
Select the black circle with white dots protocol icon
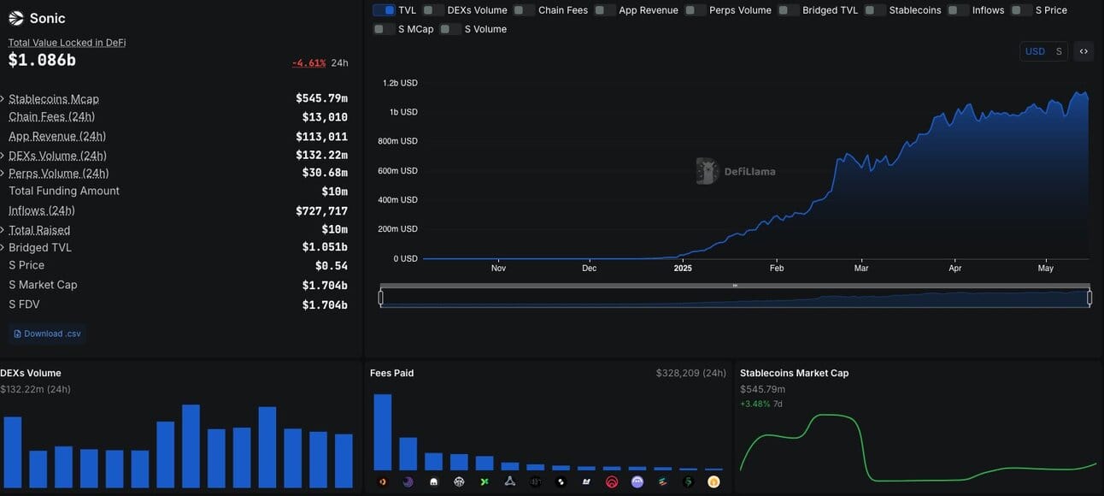point(561,482)
